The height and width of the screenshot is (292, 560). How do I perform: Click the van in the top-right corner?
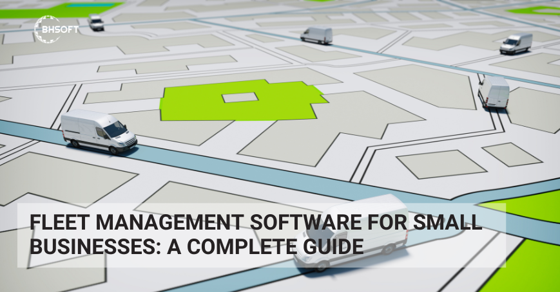(516, 43)
